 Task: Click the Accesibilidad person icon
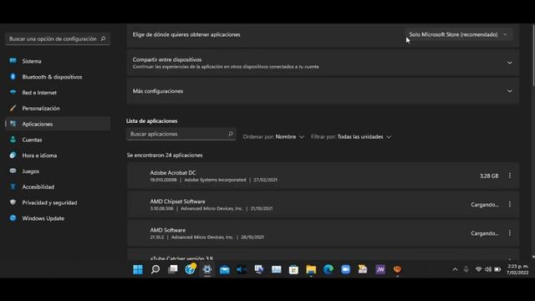(x=13, y=186)
